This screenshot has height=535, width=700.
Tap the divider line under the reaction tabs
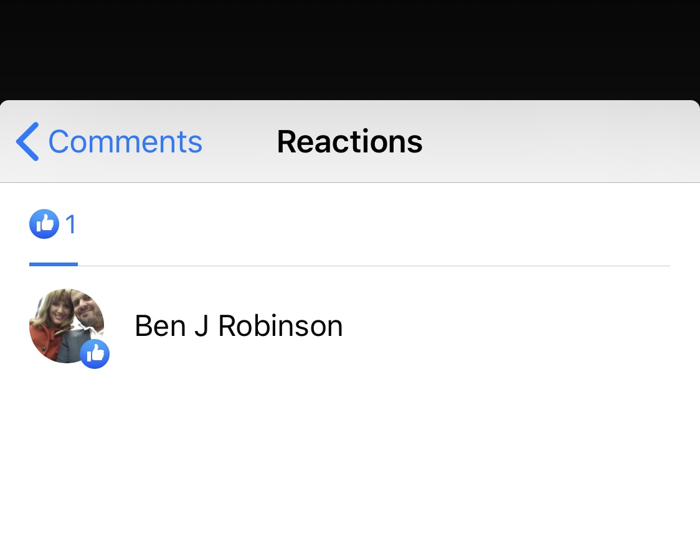coord(374,266)
